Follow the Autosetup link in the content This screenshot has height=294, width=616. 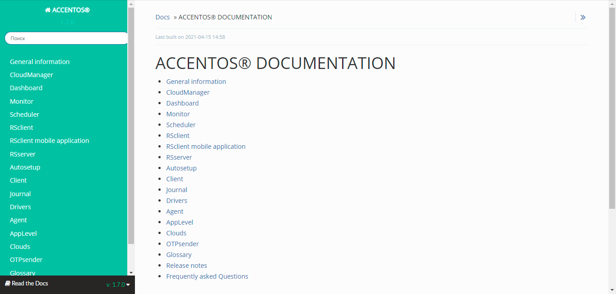181,168
